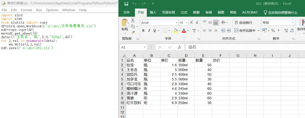Click 合并后居中 merge and center
305x118 pixels.
tap(245, 31)
